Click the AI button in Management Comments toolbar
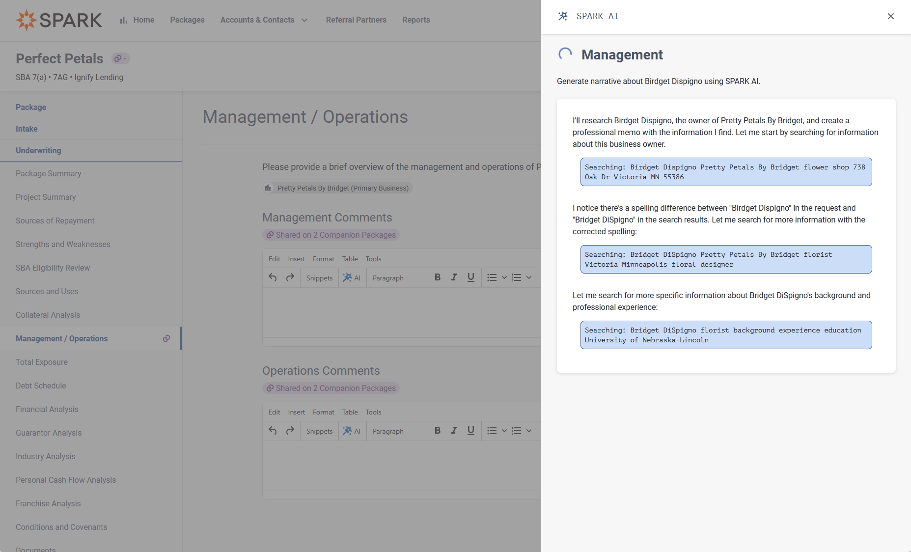Viewport: 911px width, 552px height. click(352, 278)
